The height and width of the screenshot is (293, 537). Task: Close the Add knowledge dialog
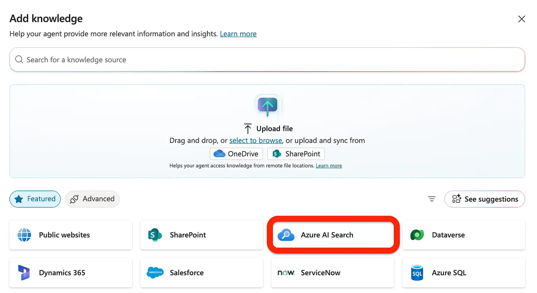522,19
